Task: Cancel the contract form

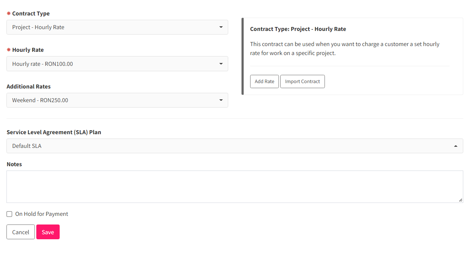Action: pyautogui.click(x=20, y=232)
